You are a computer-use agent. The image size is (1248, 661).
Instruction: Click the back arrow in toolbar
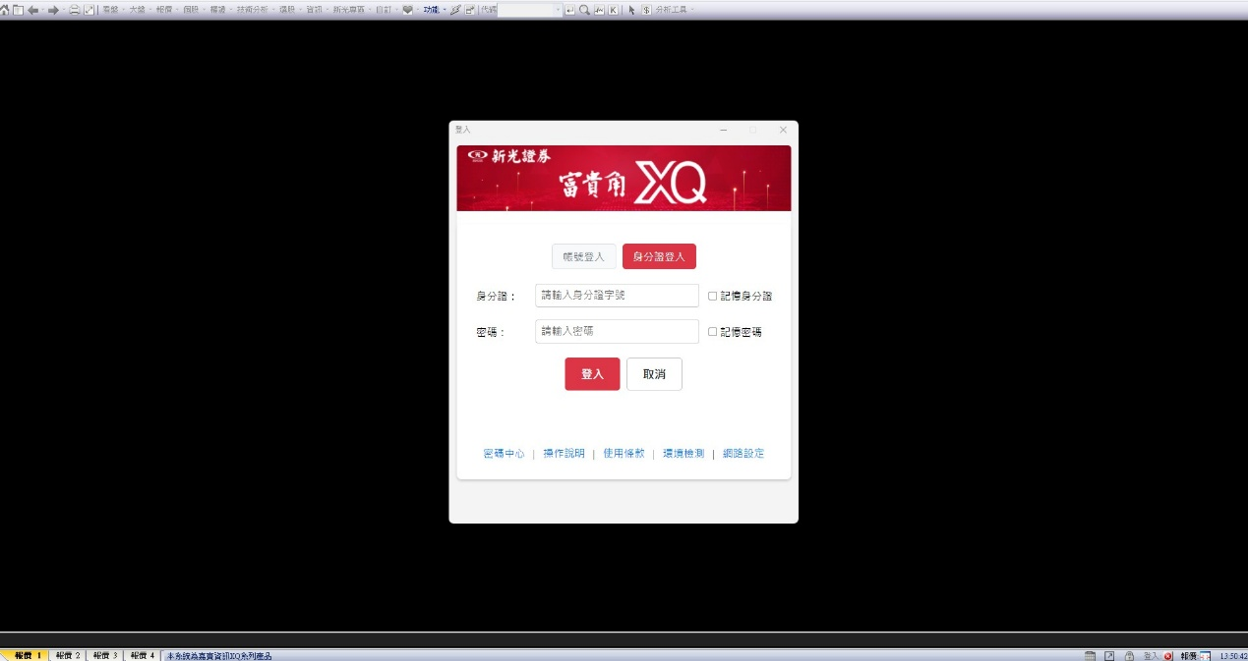33,10
